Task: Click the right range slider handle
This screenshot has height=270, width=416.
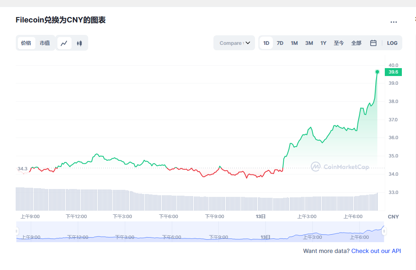Action: (x=384, y=231)
